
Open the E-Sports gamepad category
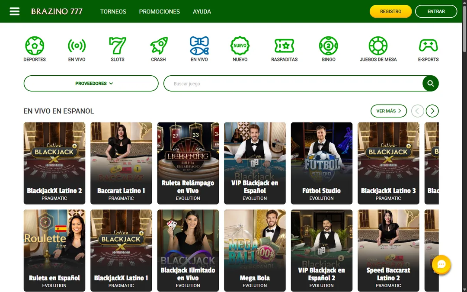click(428, 49)
